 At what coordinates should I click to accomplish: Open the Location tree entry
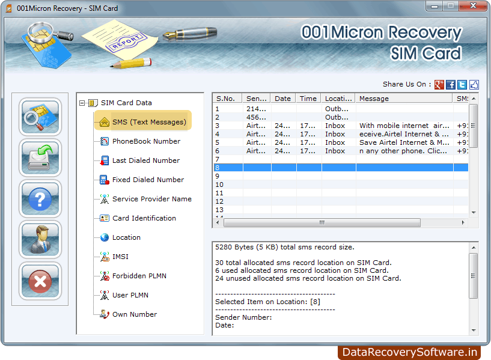tap(126, 237)
